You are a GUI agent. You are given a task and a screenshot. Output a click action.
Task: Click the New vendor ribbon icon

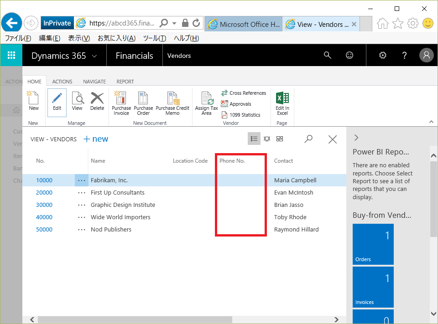pos(33,98)
